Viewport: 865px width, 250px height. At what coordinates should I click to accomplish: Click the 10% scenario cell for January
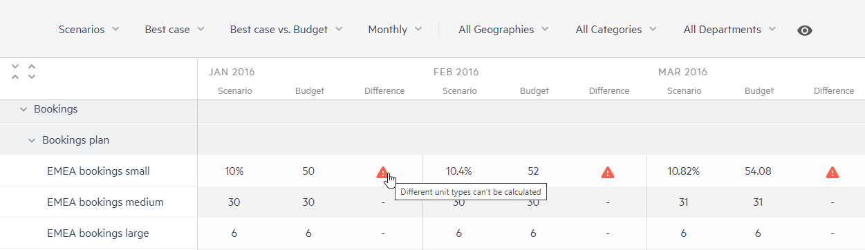tap(234, 171)
